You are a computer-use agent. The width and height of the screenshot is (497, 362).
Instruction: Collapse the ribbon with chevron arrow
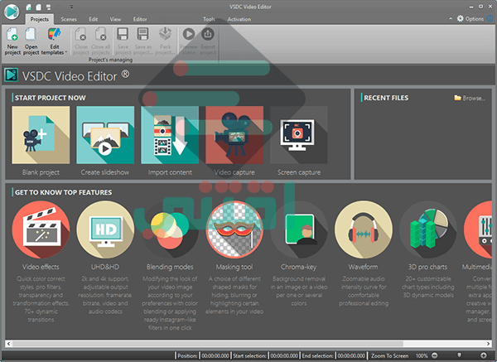[x=451, y=19]
